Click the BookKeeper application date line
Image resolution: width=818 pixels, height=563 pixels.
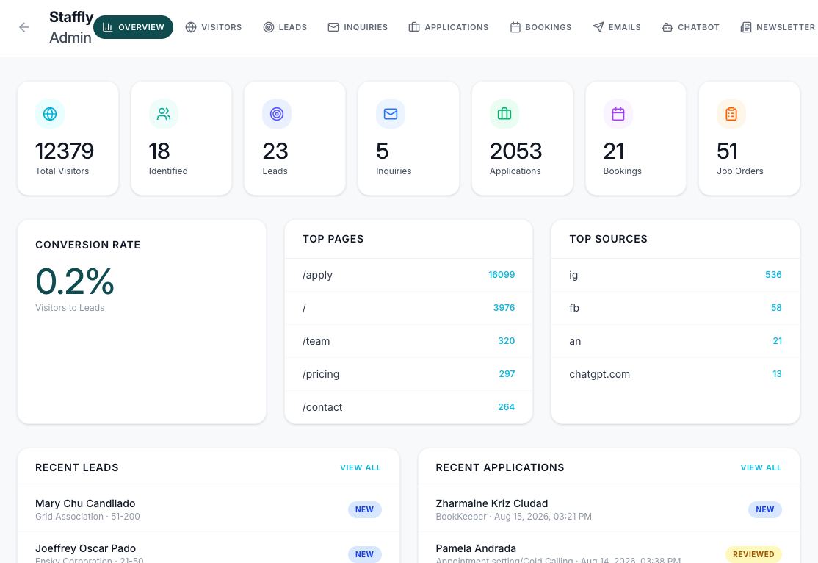coord(514,517)
